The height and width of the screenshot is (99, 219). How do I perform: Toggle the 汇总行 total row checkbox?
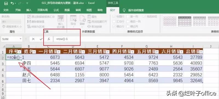[x=114, y=22]
